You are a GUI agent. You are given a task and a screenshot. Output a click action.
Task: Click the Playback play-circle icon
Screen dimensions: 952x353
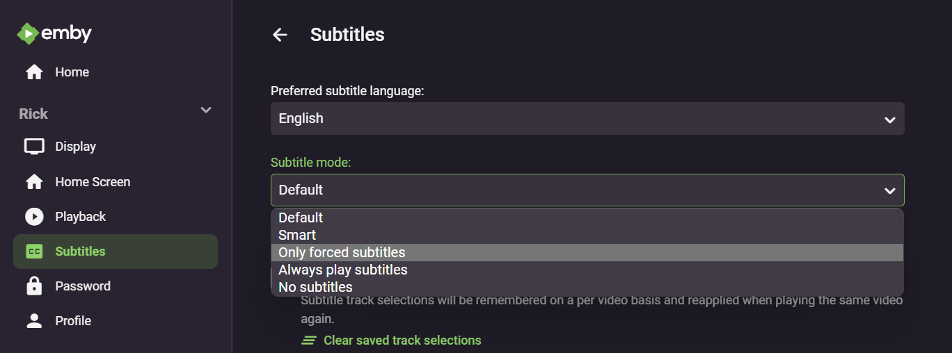[34, 217]
